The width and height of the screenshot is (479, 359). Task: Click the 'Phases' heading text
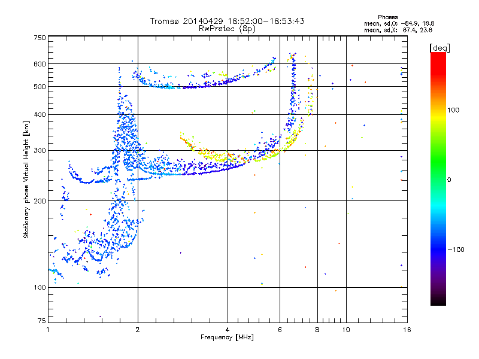387,17
